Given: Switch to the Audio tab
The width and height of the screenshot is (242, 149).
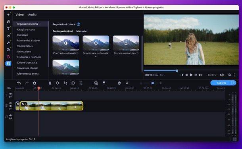Looking at the screenshot, I should [x=32, y=15].
